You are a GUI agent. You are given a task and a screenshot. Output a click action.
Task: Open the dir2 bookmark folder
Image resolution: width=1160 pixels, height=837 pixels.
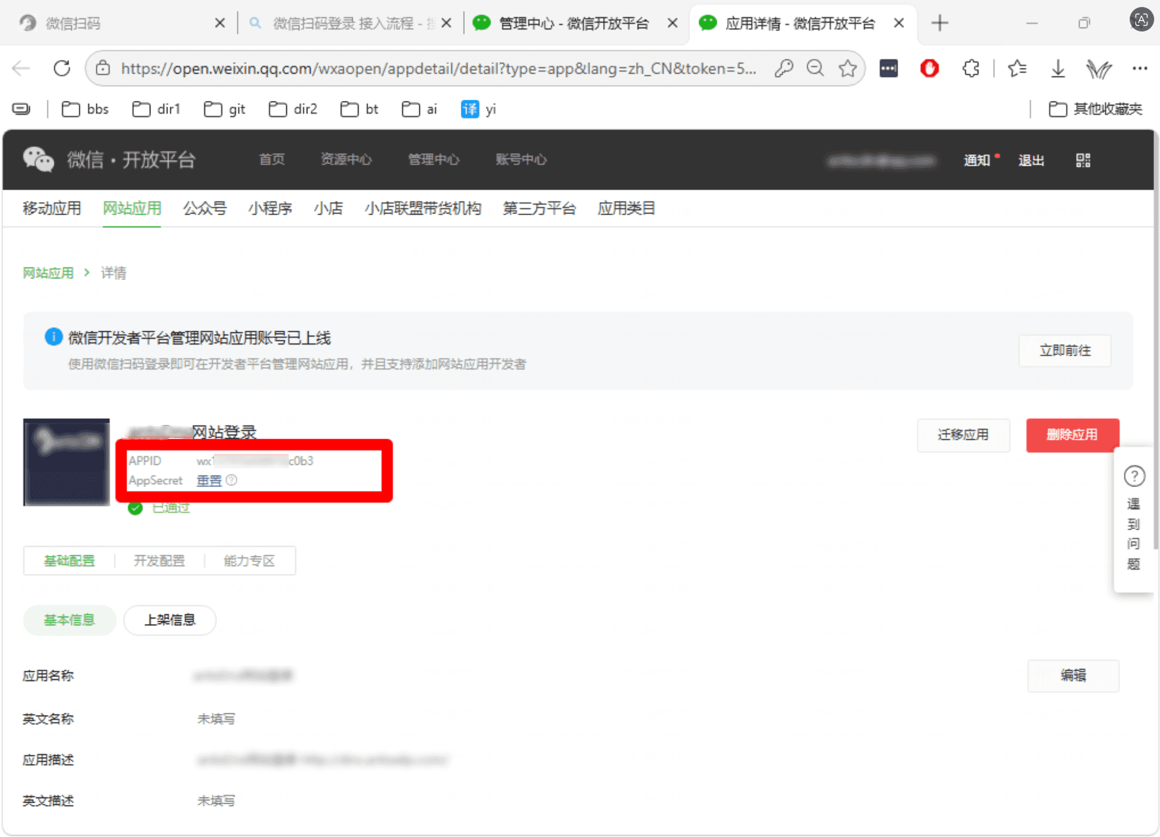(x=293, y=109)
